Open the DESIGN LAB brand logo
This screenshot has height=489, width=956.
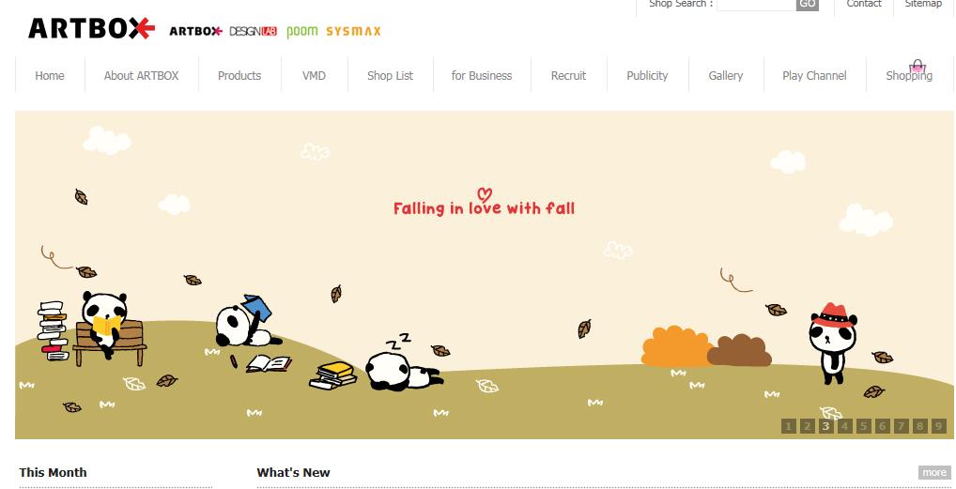click(253, 31)
